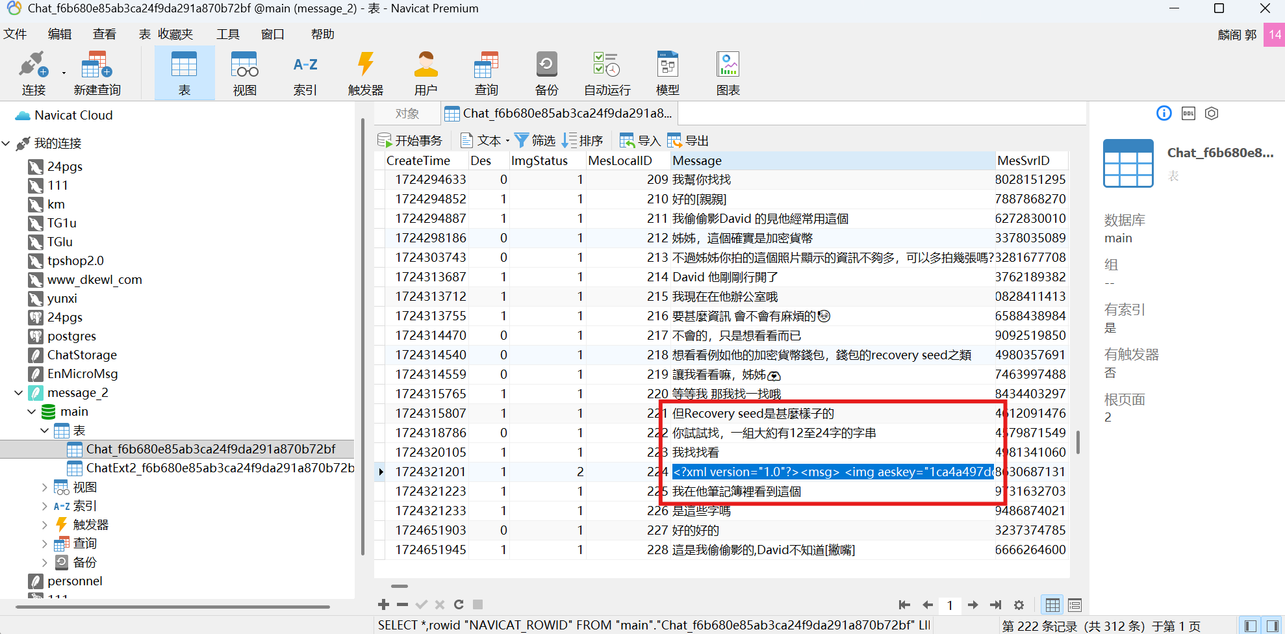Open the 文件 menu
The width and height of the screenshot is (1285, 634).
click(x=15, y=34)
